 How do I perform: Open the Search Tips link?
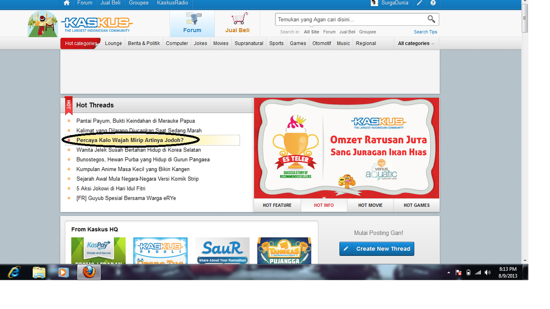[425, 32]
